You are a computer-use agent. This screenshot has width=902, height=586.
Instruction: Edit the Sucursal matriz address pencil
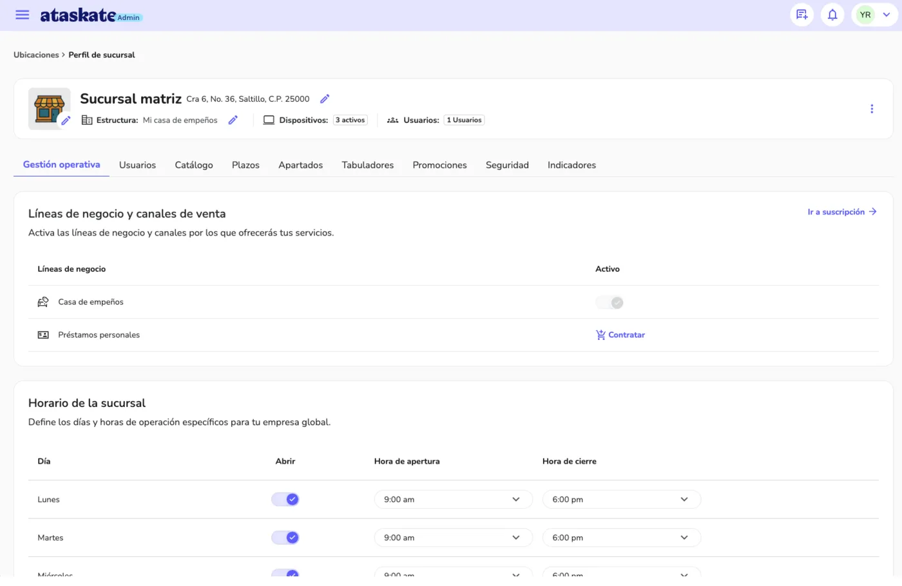point(325,99)
